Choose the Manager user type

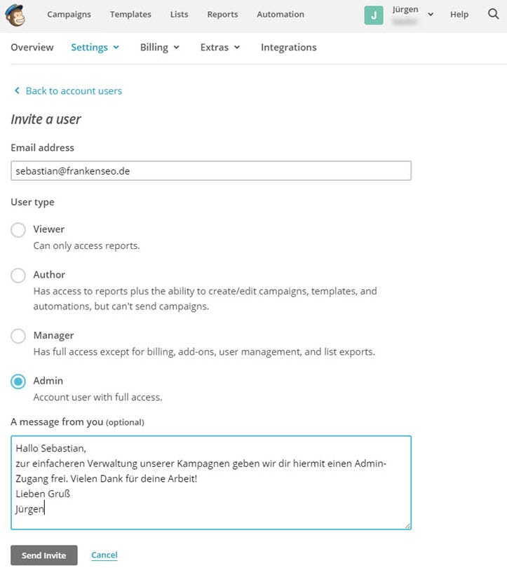tap(18, 336)
